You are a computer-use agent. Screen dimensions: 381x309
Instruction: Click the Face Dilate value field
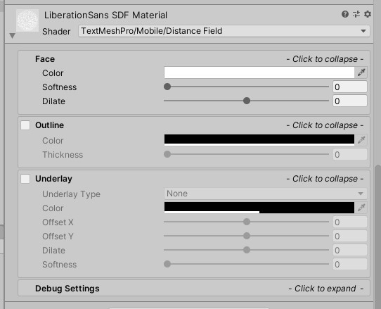tap(349, 101)
